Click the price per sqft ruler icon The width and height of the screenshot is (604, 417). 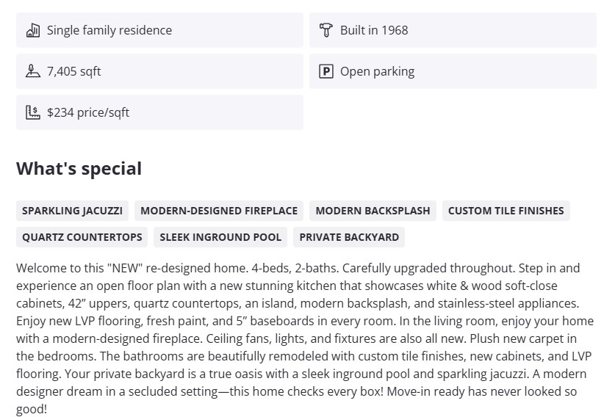click(32, 112)
